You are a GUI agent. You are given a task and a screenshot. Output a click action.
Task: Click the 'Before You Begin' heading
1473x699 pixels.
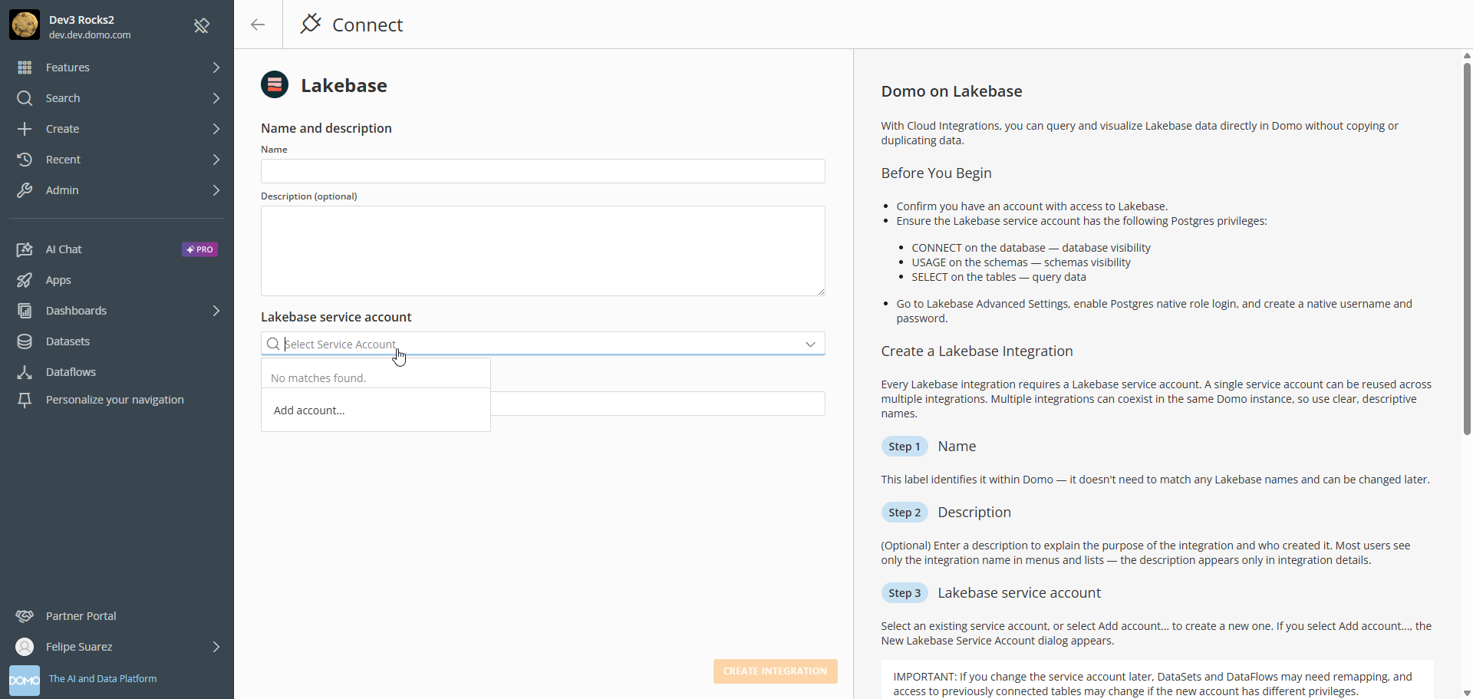(x=936, y=173)
